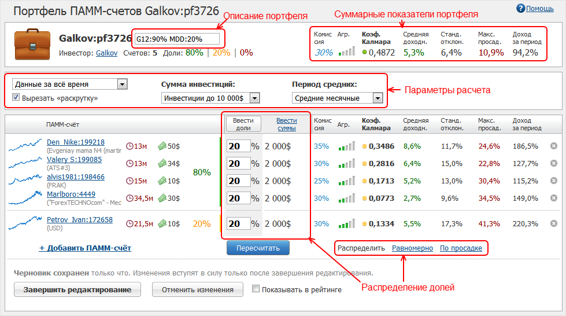The image size is (566, 316).
Task: Delete alvis1981:198466 from the portfolio
Action: coord(554,181)
